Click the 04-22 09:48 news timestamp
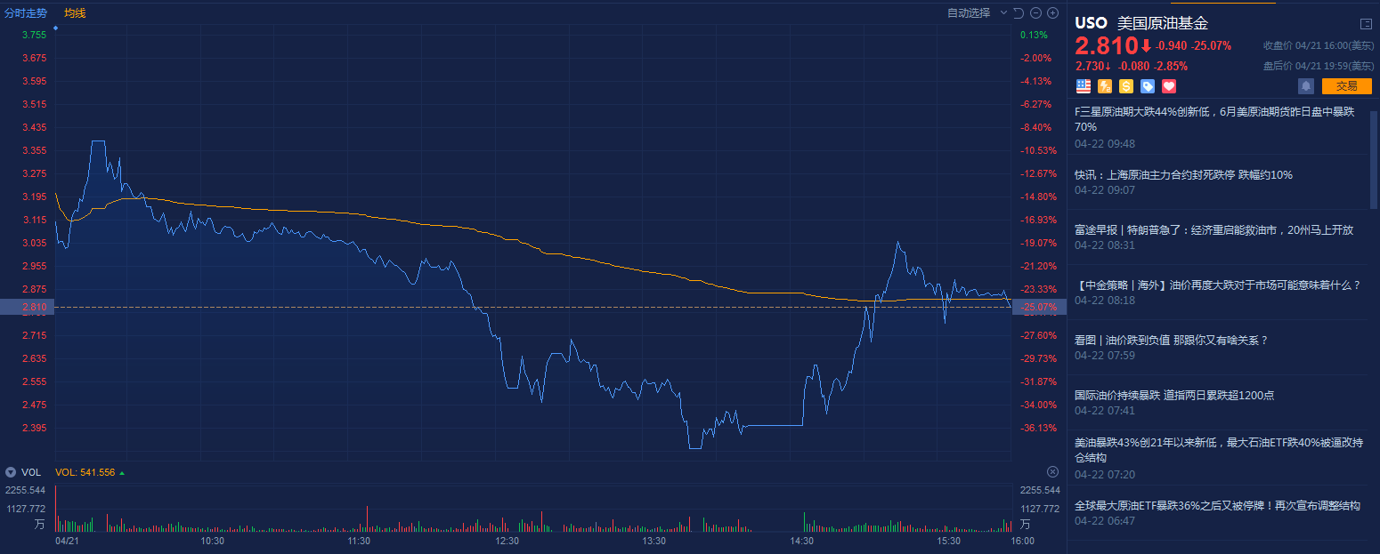This screenshot has width=1380, height=554. [1105, 143]
